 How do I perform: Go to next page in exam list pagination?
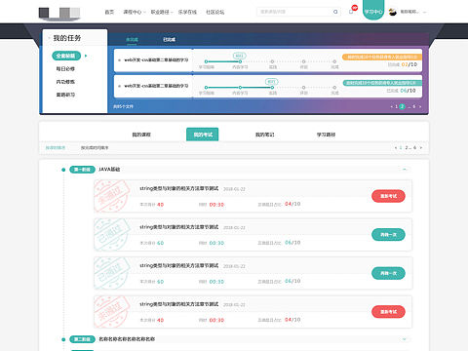(421, 148)
